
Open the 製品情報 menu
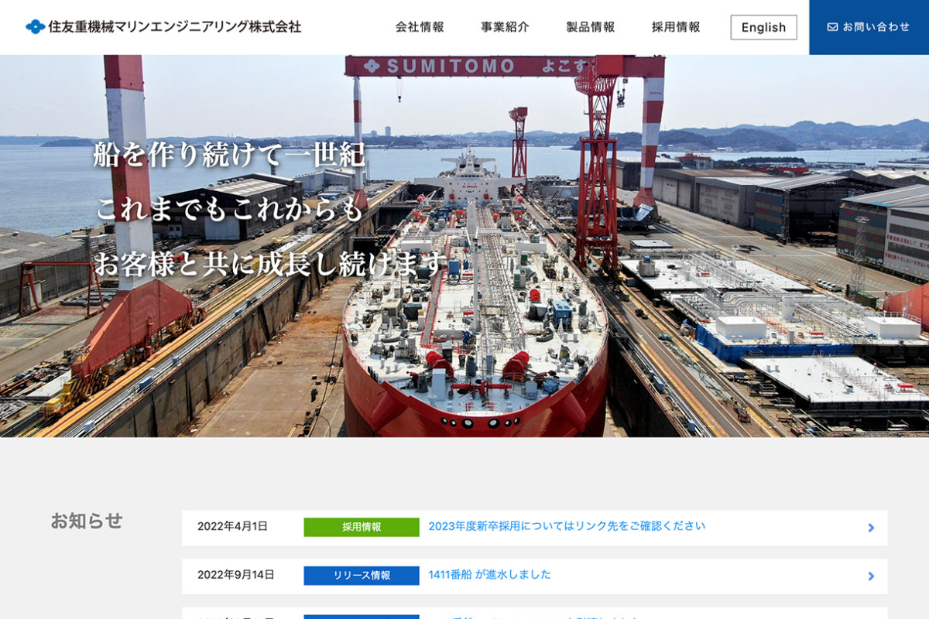coord(590,27)
